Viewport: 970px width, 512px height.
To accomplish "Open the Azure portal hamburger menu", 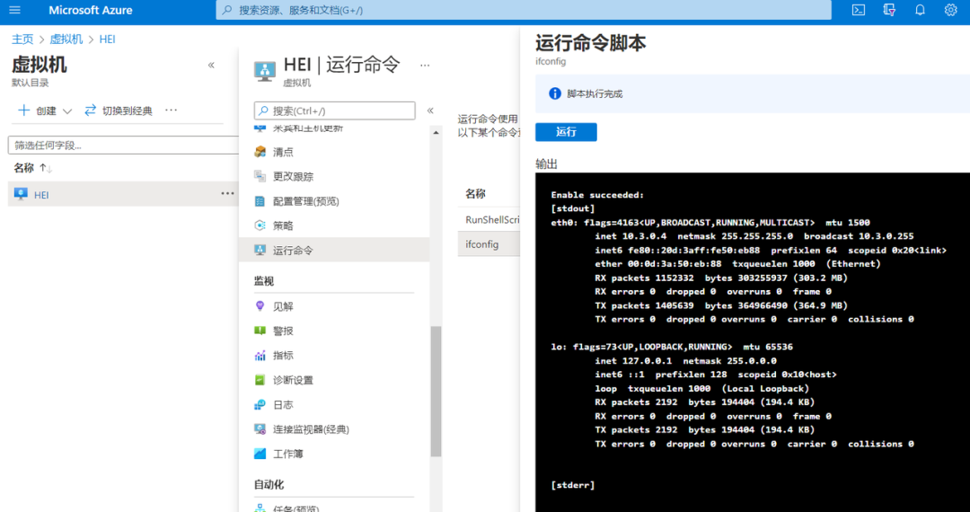I will pos(14,10).
